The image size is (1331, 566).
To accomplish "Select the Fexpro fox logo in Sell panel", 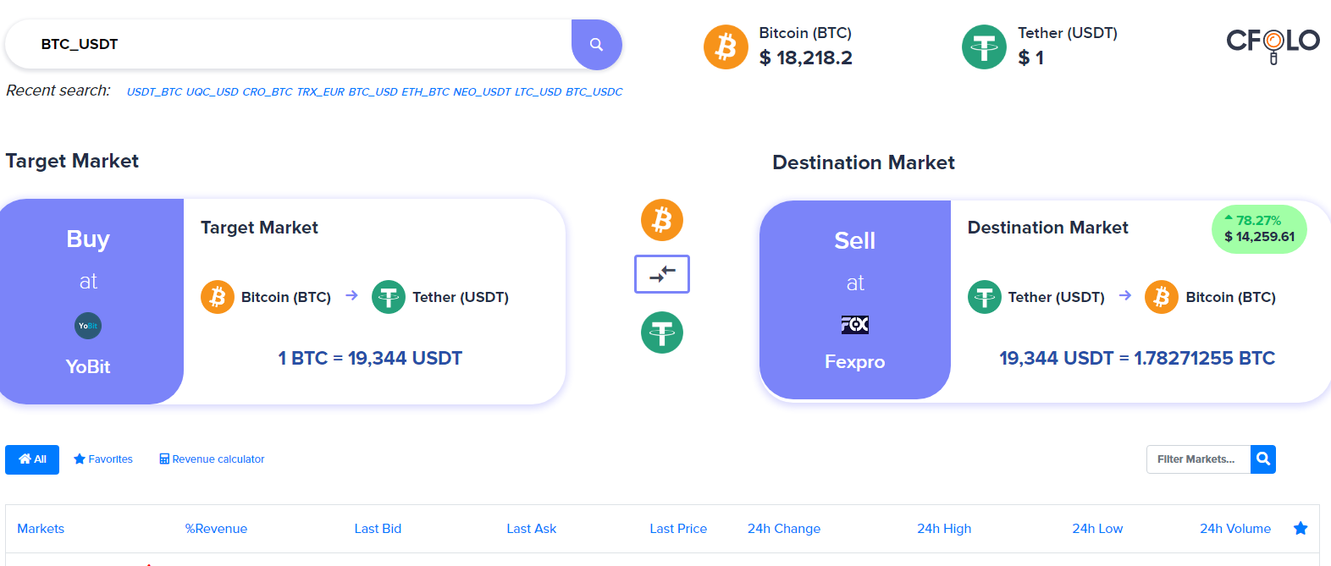I will [855, 324].
